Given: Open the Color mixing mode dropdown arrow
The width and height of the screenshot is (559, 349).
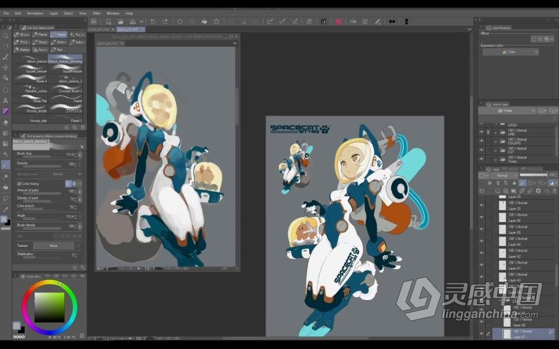Looking at the screenshot, I should tap(80, 183).
